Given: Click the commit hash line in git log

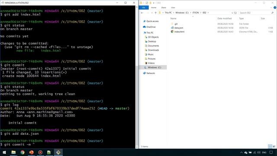Looking at the screenshot, I should tap(64, 108).
